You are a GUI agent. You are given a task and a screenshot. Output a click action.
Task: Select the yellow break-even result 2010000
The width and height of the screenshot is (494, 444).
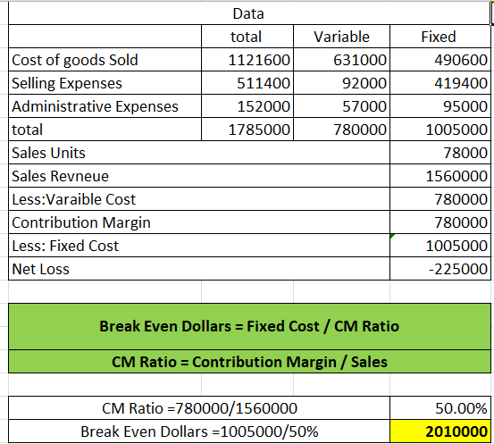pyautogui.click(x=440, y=431)
